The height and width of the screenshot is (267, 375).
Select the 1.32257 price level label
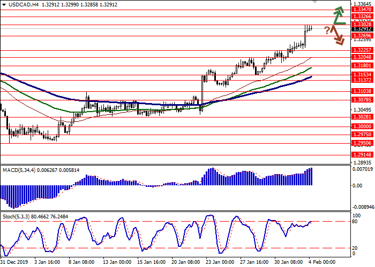[x=363, y=50]
